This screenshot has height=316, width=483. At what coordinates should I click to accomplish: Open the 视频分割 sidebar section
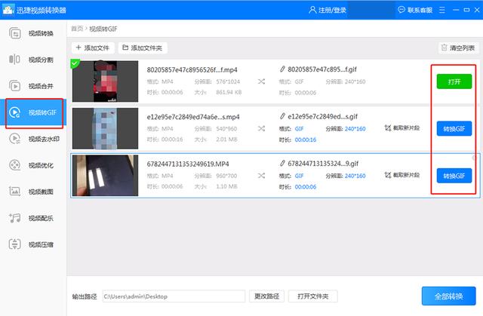pyautogui.click(x=33, y=60)
